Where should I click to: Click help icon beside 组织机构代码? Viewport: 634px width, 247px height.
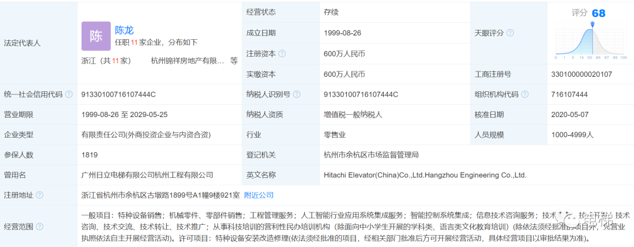click(525, 94)
